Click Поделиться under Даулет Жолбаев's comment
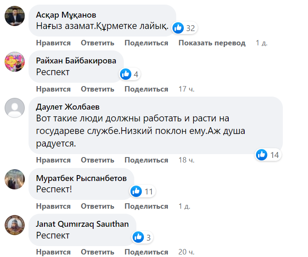 click(x=146, y=160)
